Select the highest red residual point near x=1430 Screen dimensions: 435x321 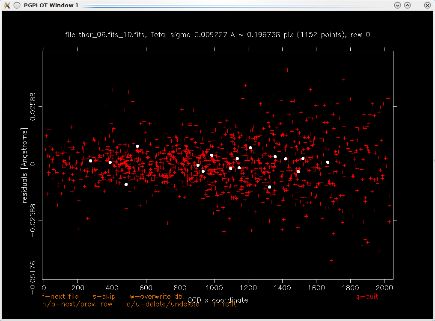pos(288,70)
